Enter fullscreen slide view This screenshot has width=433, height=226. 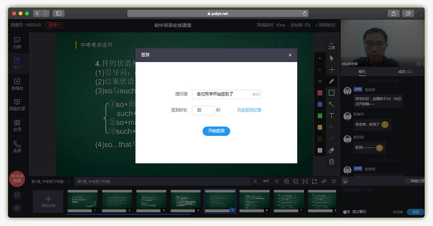pyautogui.click(x=314, y=181)
